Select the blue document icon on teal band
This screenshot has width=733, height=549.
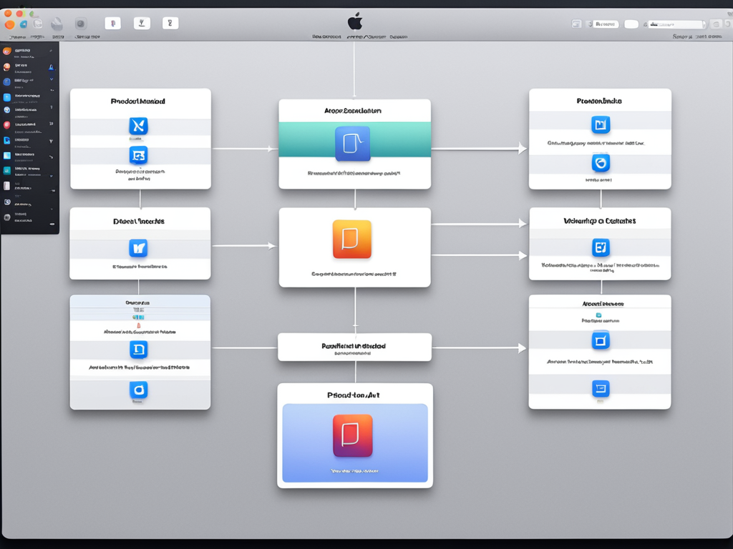coord(353,144)
